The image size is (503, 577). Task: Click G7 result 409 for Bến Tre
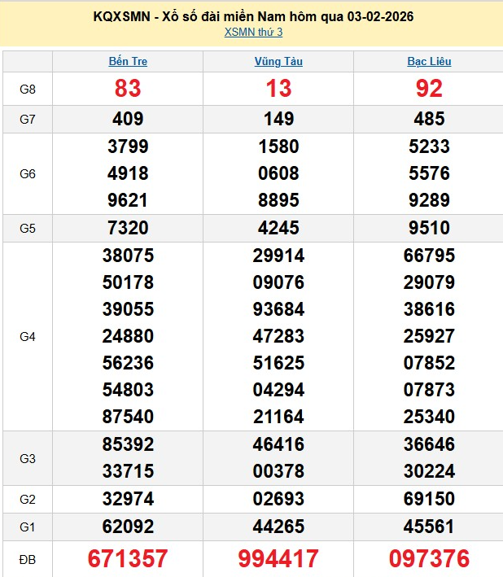tap(128, 119)
